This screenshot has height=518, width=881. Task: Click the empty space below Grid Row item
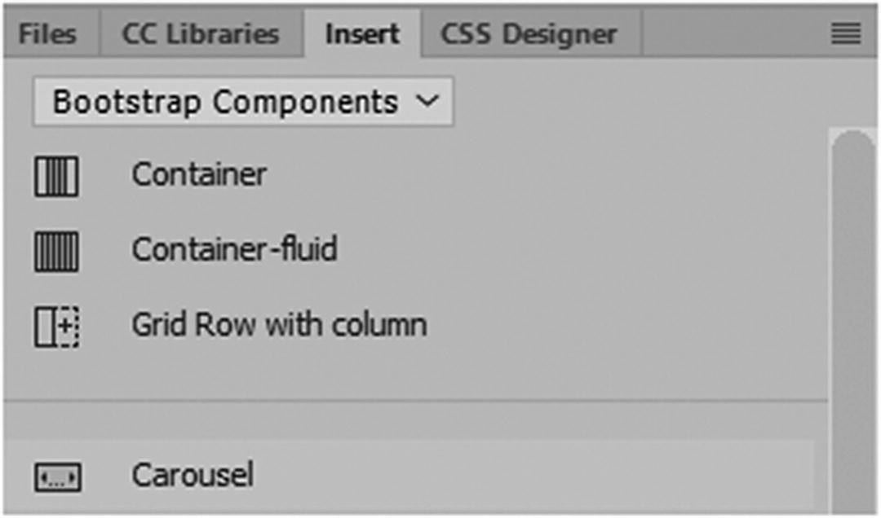[408, 371]
